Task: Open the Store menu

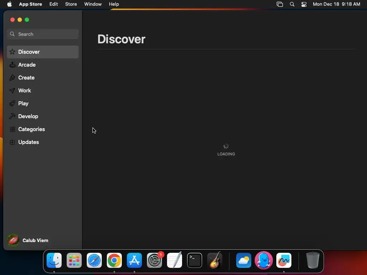Action: coord(71,4)
